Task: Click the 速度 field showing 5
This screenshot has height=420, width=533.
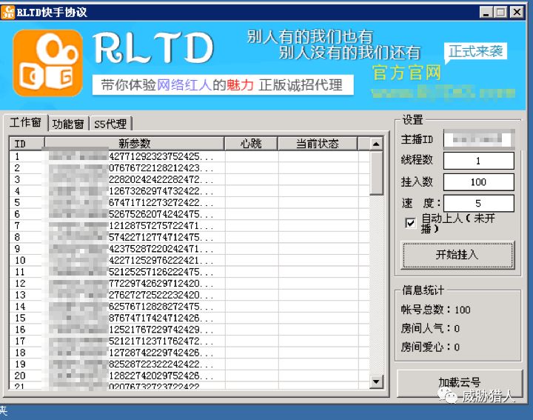Action: tap(479, 204)
